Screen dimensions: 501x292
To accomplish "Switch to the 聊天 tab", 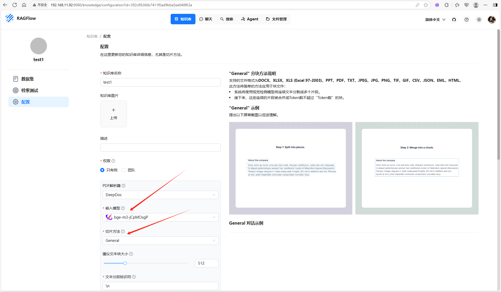I will pyautogui.click(x=206, y=19).
